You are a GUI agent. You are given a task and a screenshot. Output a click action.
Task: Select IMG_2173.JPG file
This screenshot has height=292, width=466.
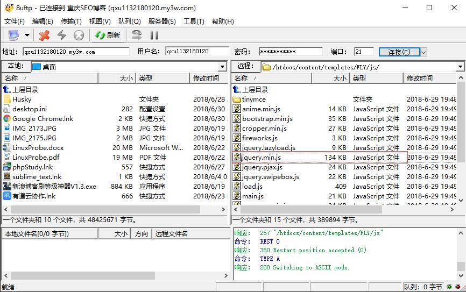point(30,129)
